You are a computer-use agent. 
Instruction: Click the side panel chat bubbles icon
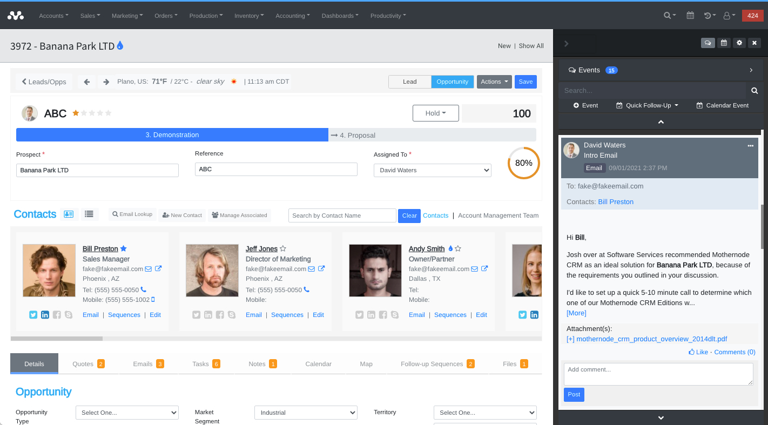pyautogui.click(x=708, y=43)
